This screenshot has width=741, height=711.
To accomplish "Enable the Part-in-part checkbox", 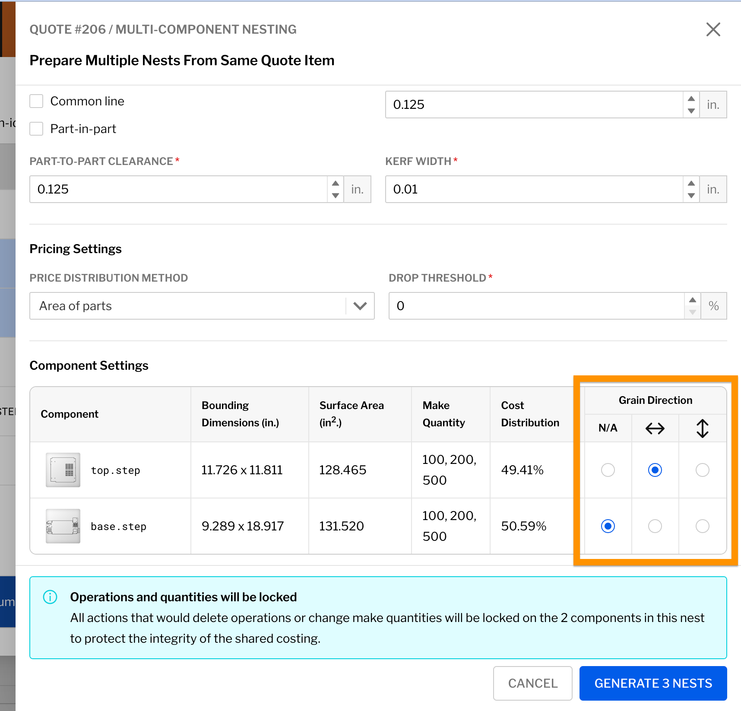I will tap(36, 129).
